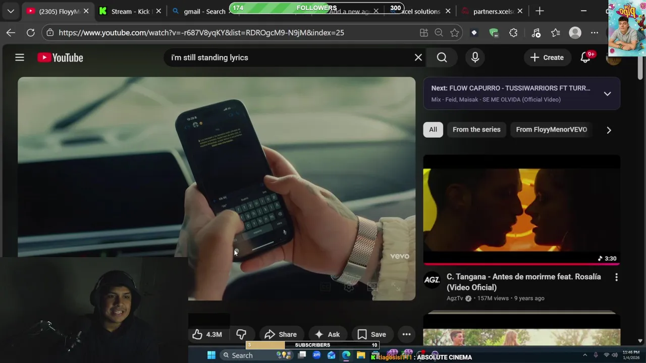Screen dimensions: 646x363
Task: Favorite this page with star icon
Action: click(x=455, y=33)
